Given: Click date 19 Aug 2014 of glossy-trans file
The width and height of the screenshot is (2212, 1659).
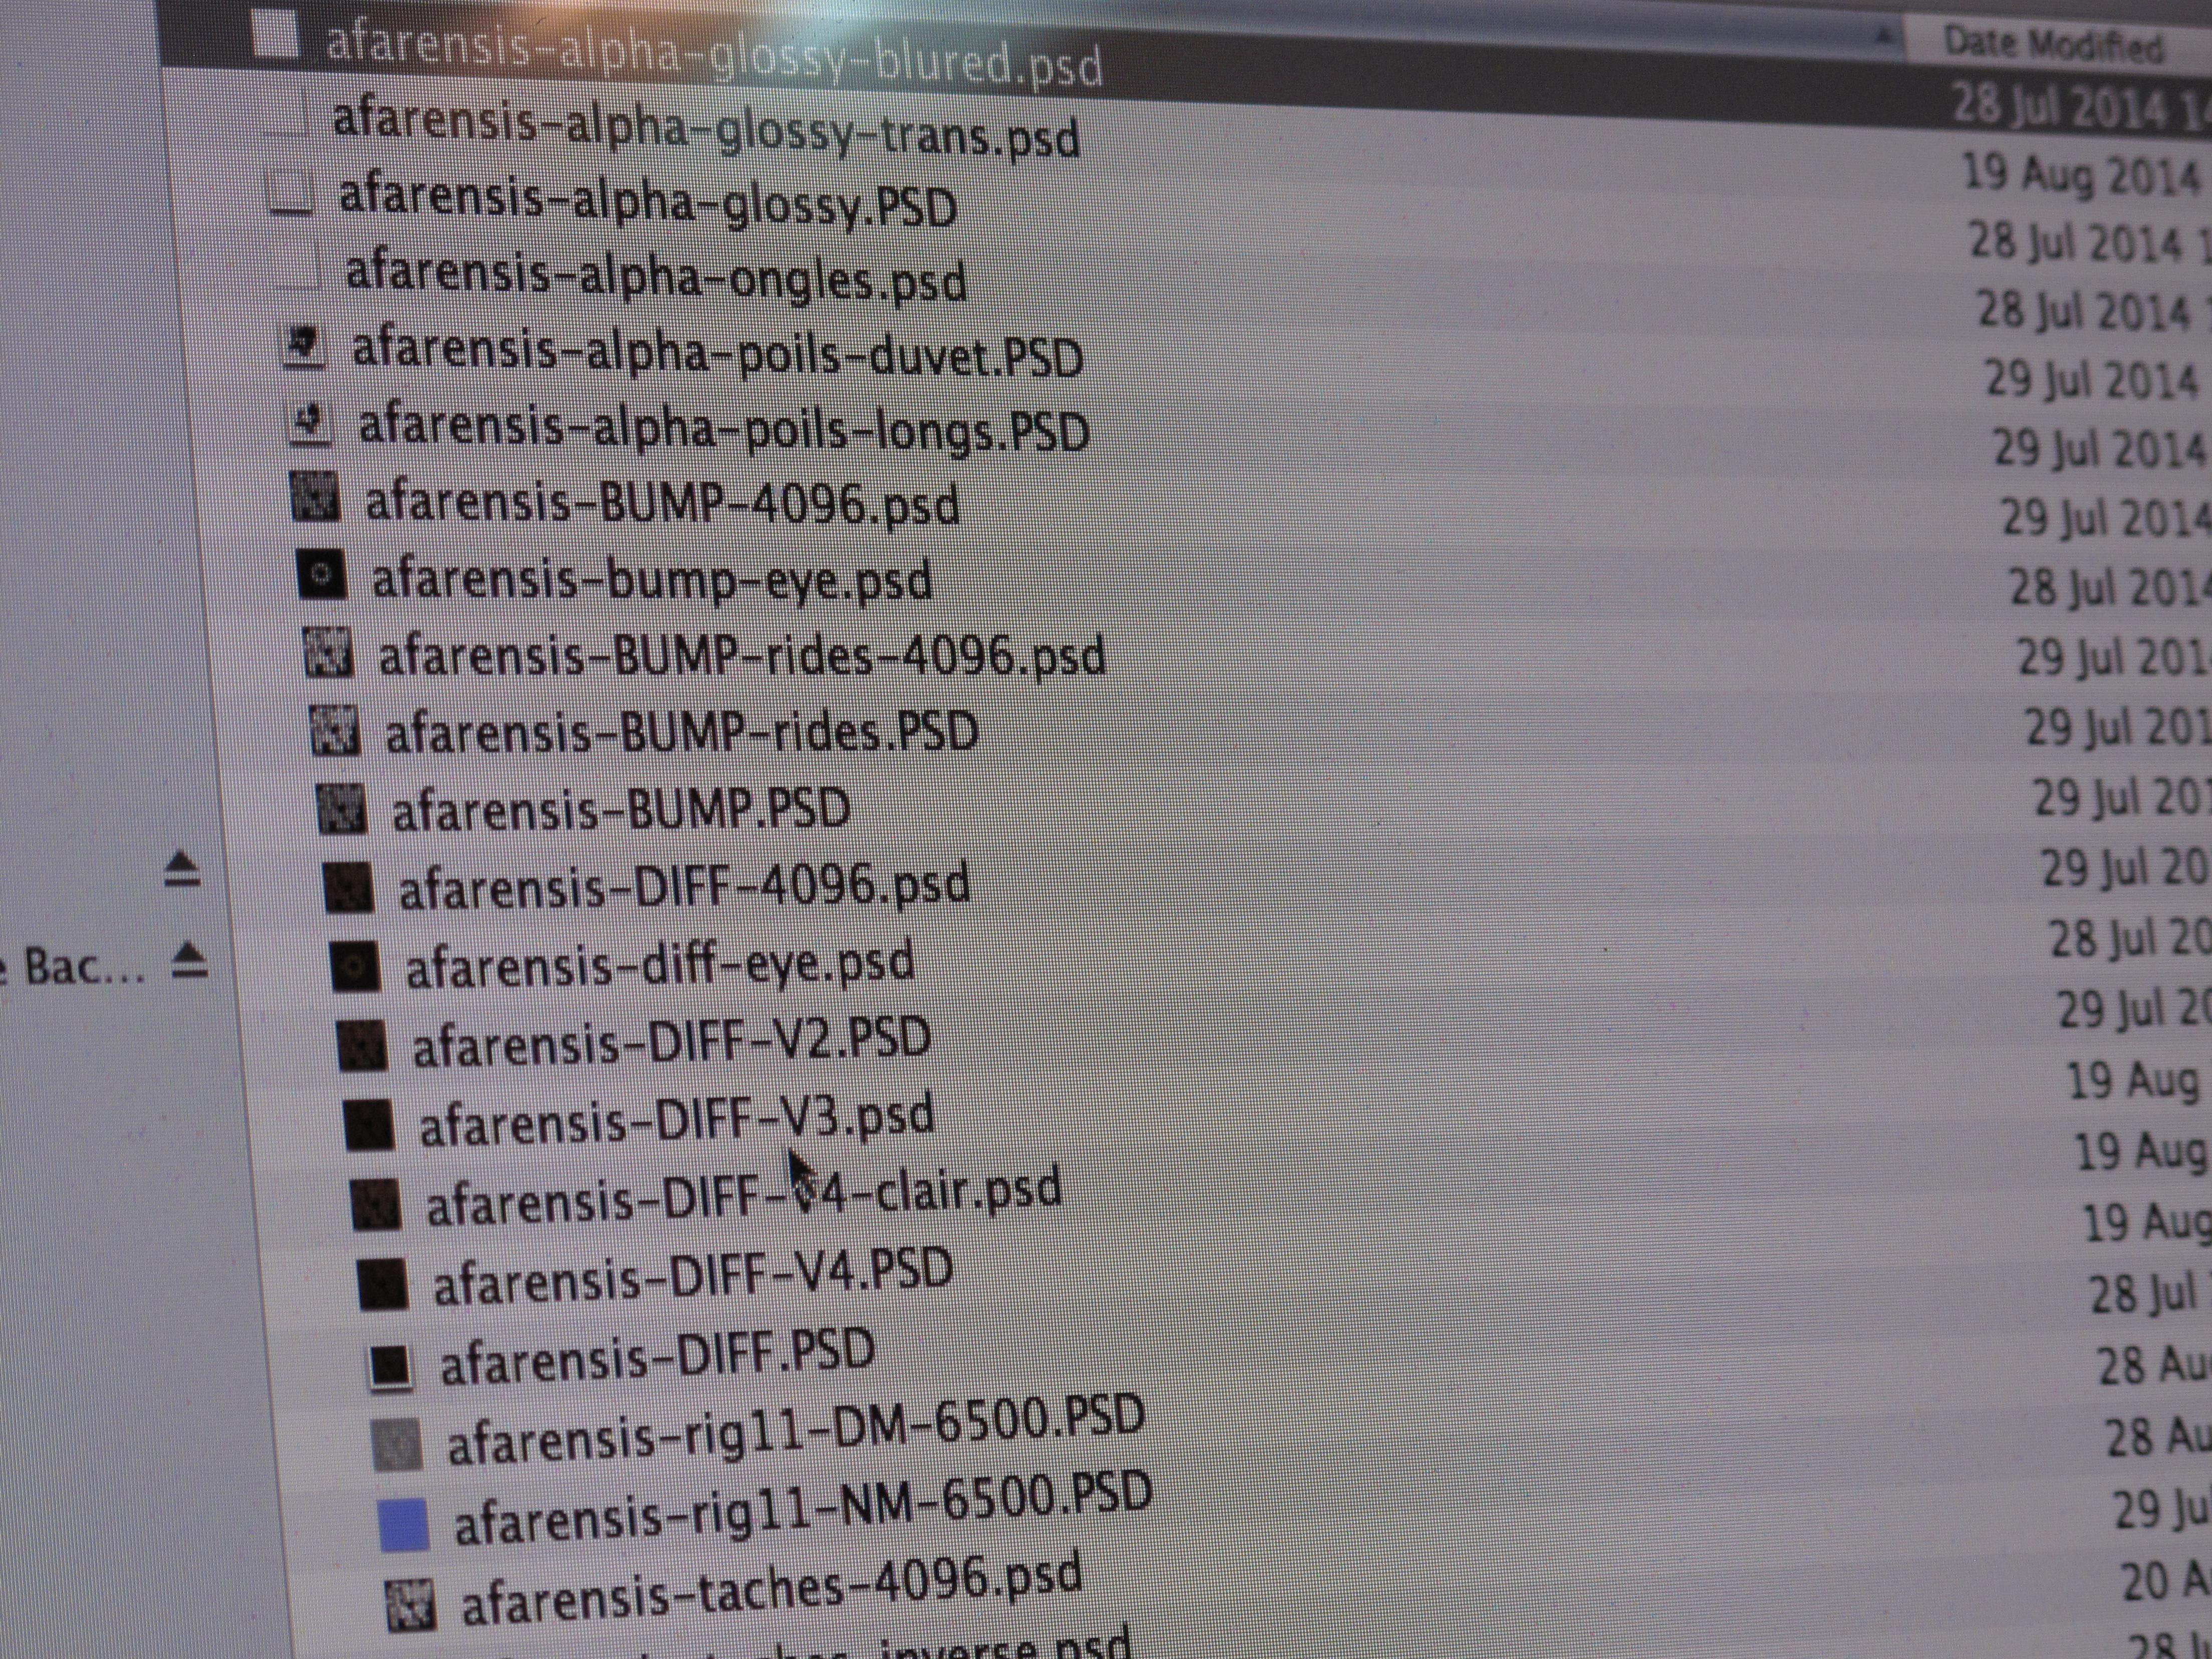Looking at the screenshot, I should [x=2081, y=174].
